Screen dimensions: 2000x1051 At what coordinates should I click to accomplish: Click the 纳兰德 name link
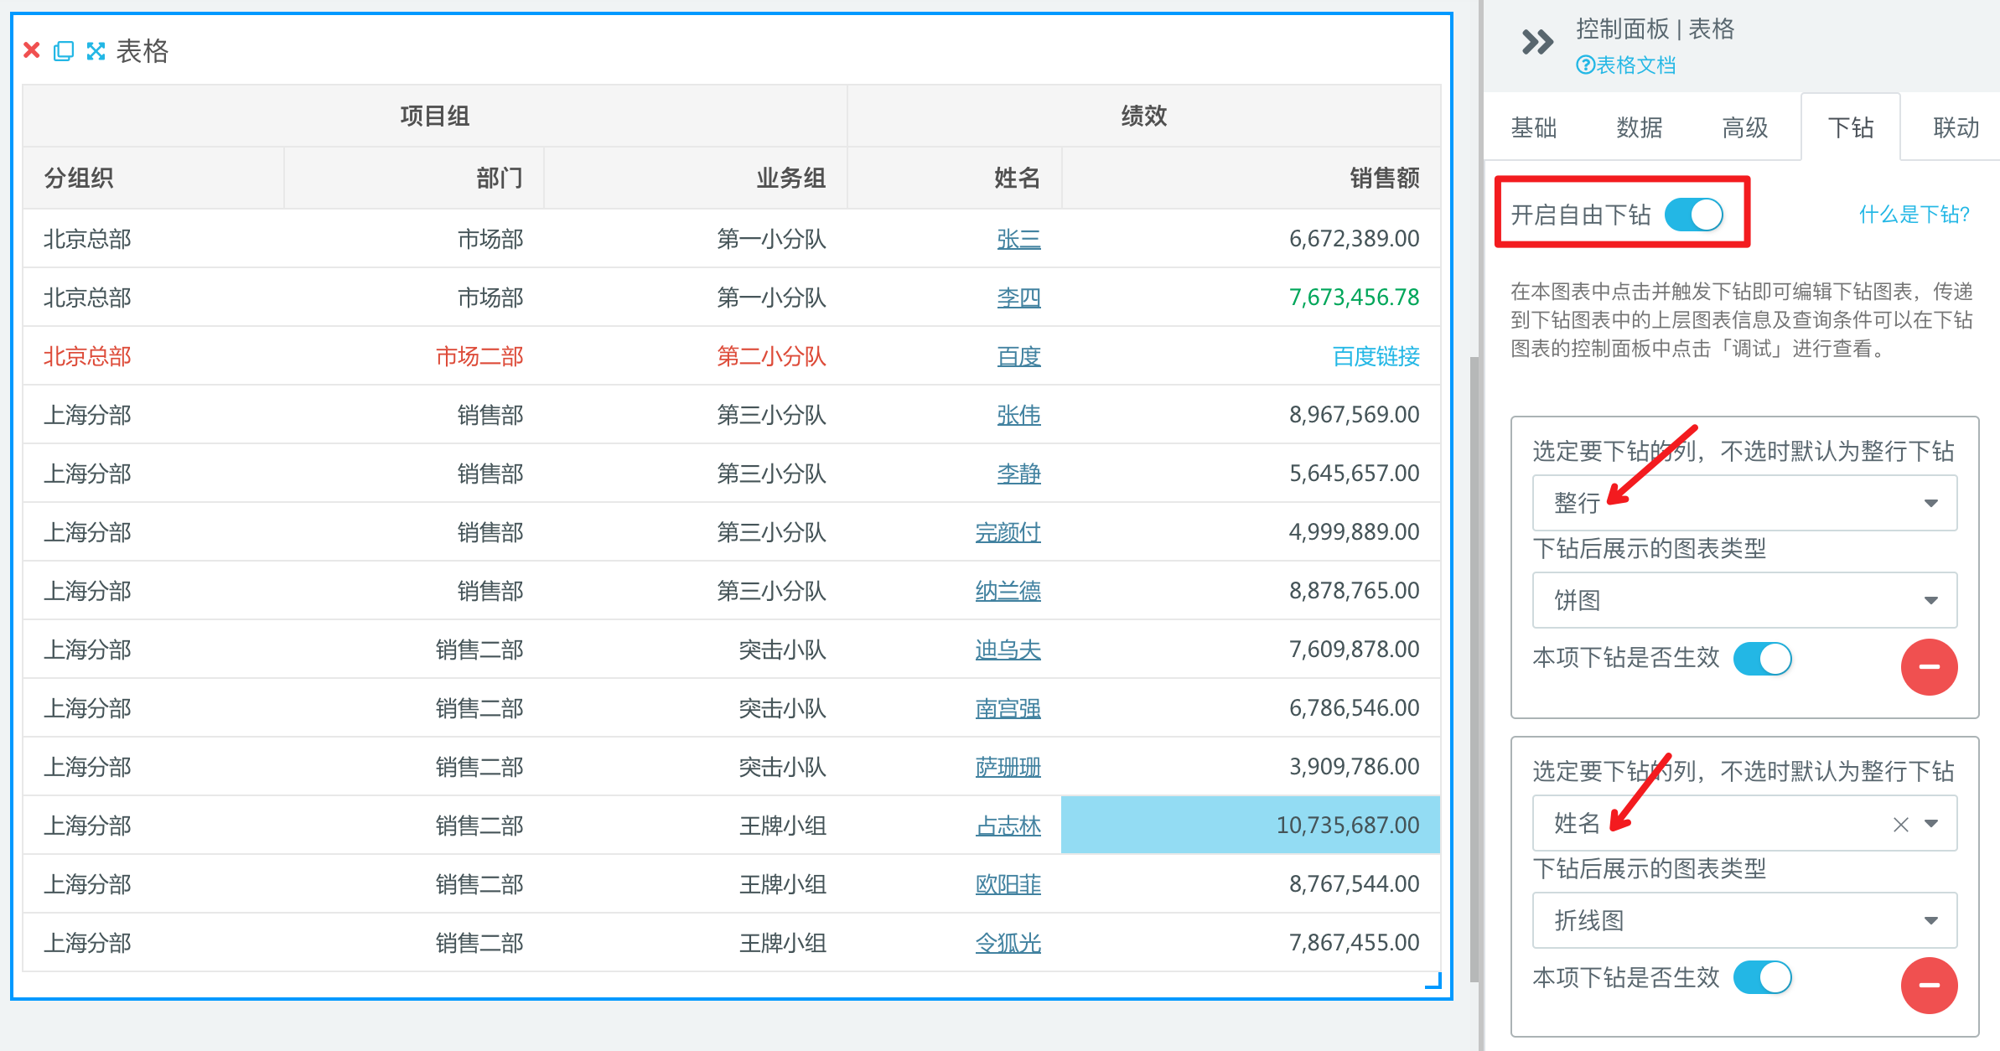pyautogui.click(x=1008, y=591)
